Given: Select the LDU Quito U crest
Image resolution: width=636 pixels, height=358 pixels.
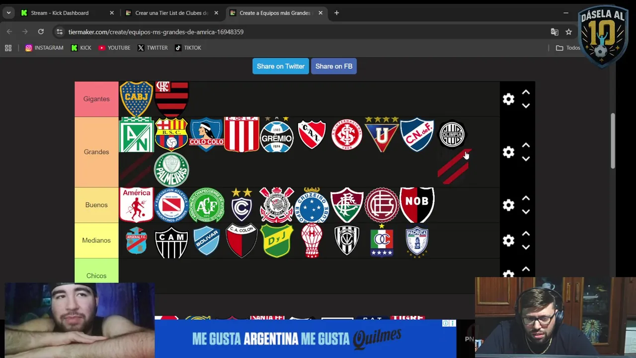Looking at the screenshot, I should [x=382, y=134].
